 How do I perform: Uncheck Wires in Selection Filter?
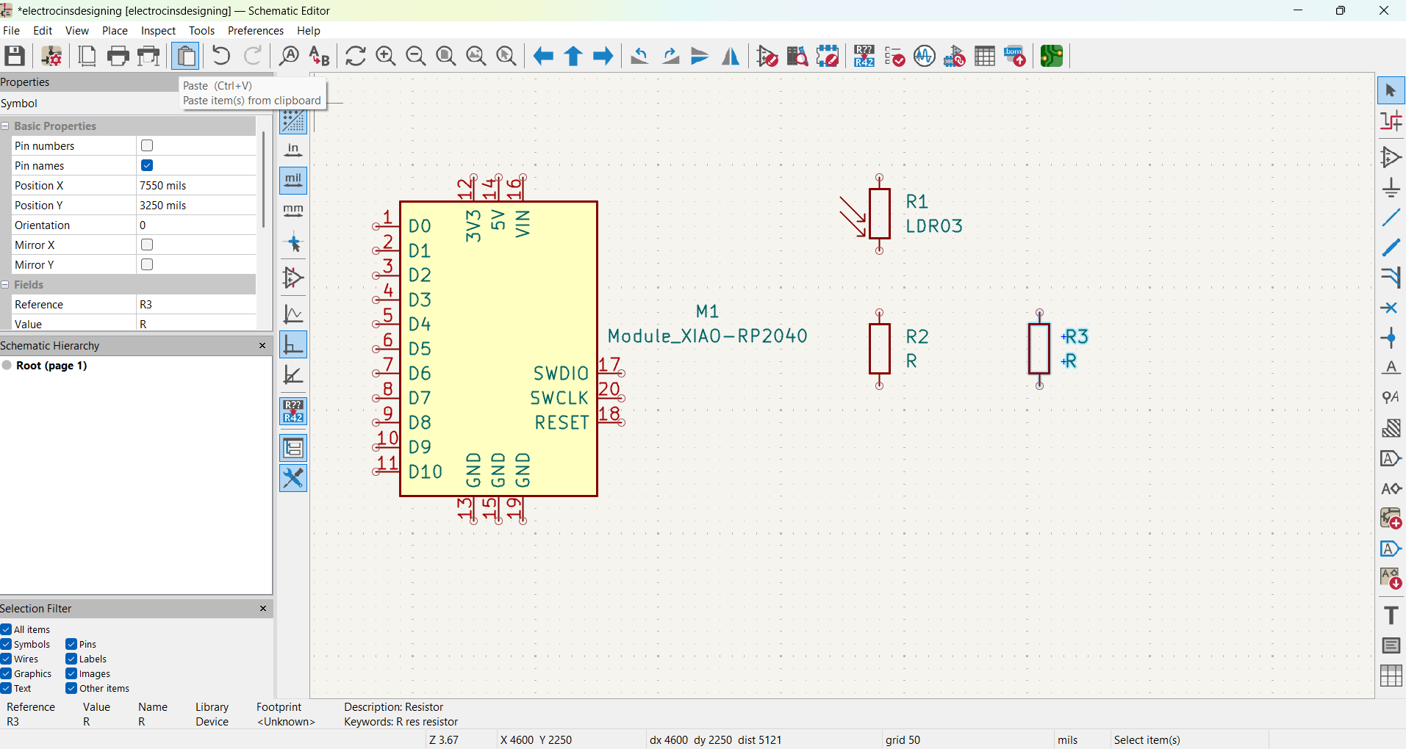click(6, 659)
